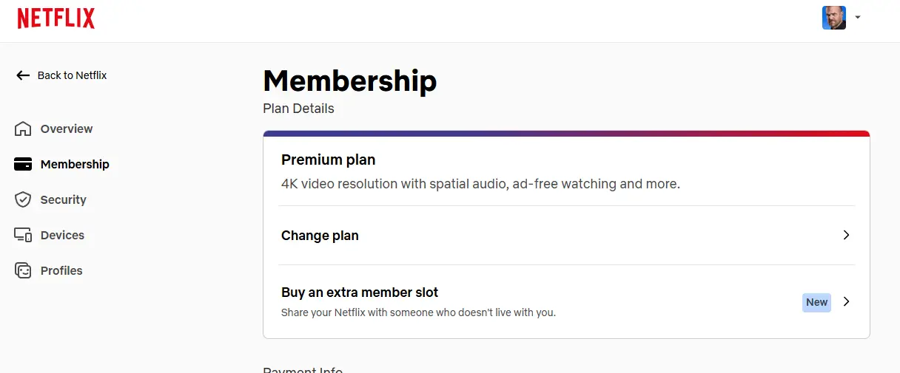Select the Membership sidebar item
Image resolution: width=900 pixels, height=373 pixels.
click(62, 164)
